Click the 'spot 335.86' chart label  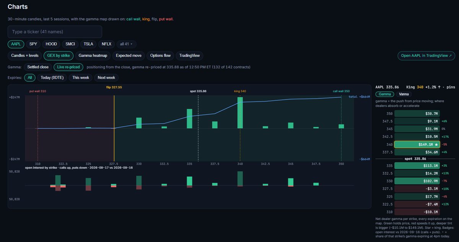click(x=198, y=91)
